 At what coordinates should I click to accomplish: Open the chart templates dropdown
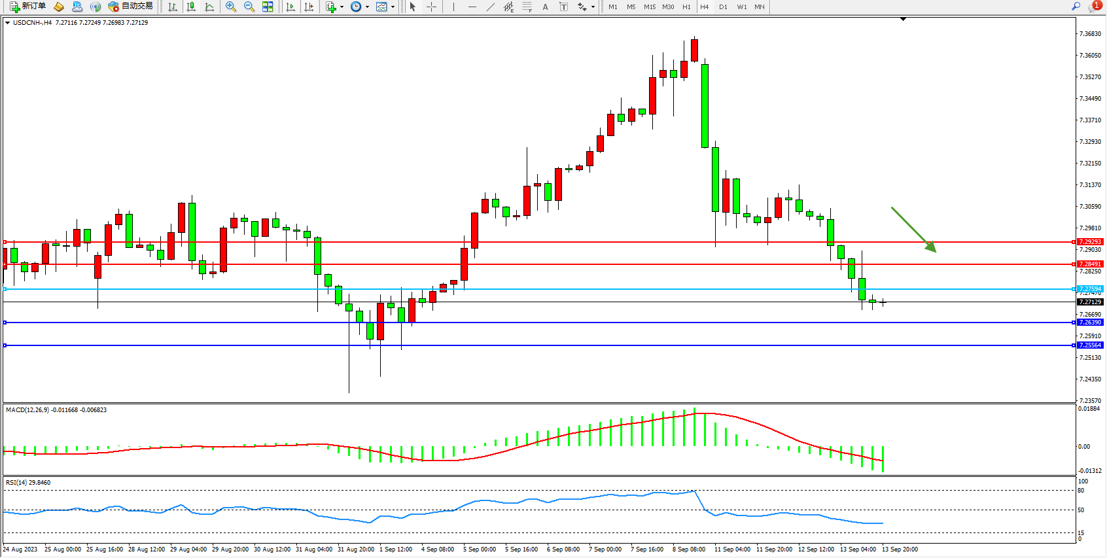pyautogui.click(x=393, y=7)
